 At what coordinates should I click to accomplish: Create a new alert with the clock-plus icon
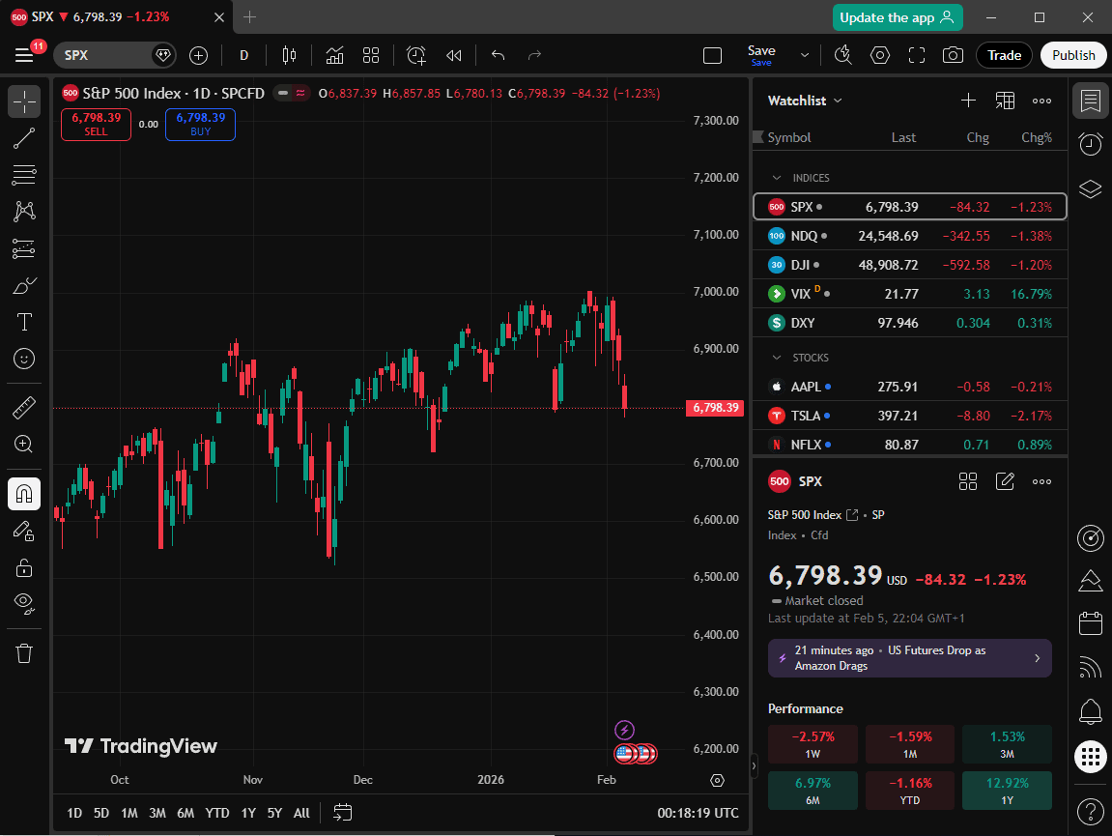(415, 55)
